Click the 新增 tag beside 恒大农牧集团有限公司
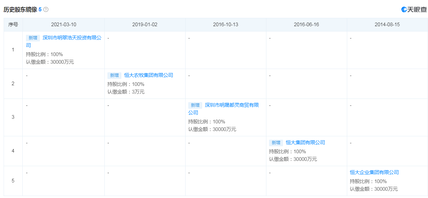Image resolution: width=428 pixels, height=198 pixels. pyautogui.click(x=114, y=75)
